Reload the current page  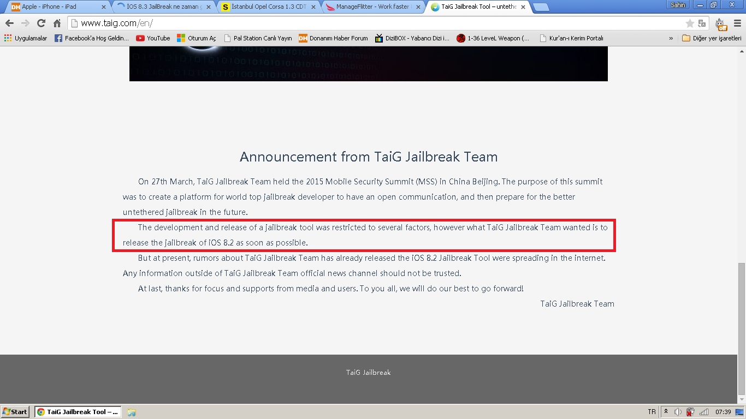[41, 23]
